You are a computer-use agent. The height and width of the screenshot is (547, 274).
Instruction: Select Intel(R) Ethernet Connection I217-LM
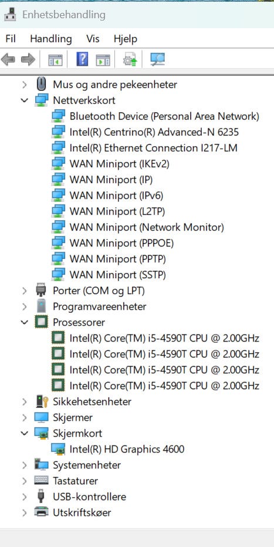click(153, 148)
